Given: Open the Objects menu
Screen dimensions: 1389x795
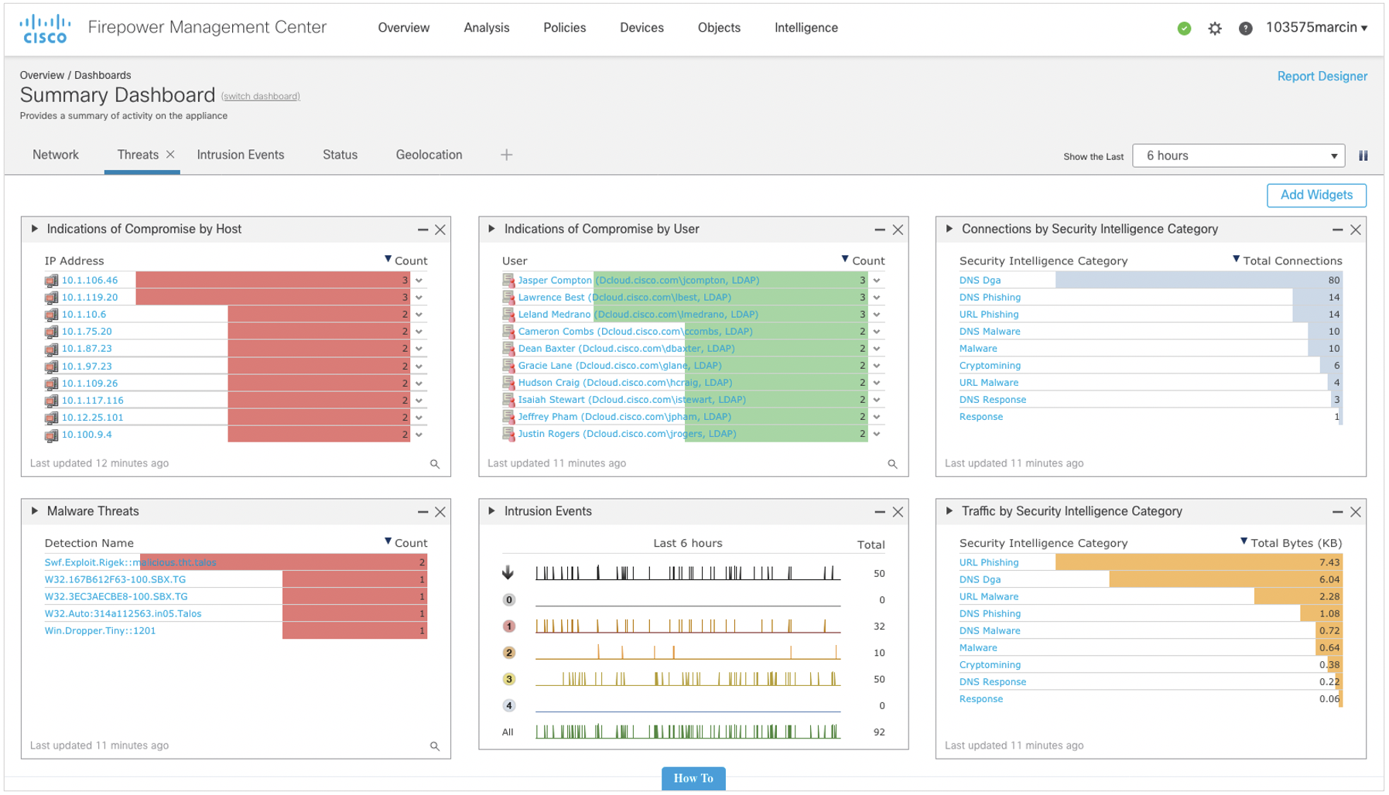Looking at the screenshot, I should tap(719, 28).
